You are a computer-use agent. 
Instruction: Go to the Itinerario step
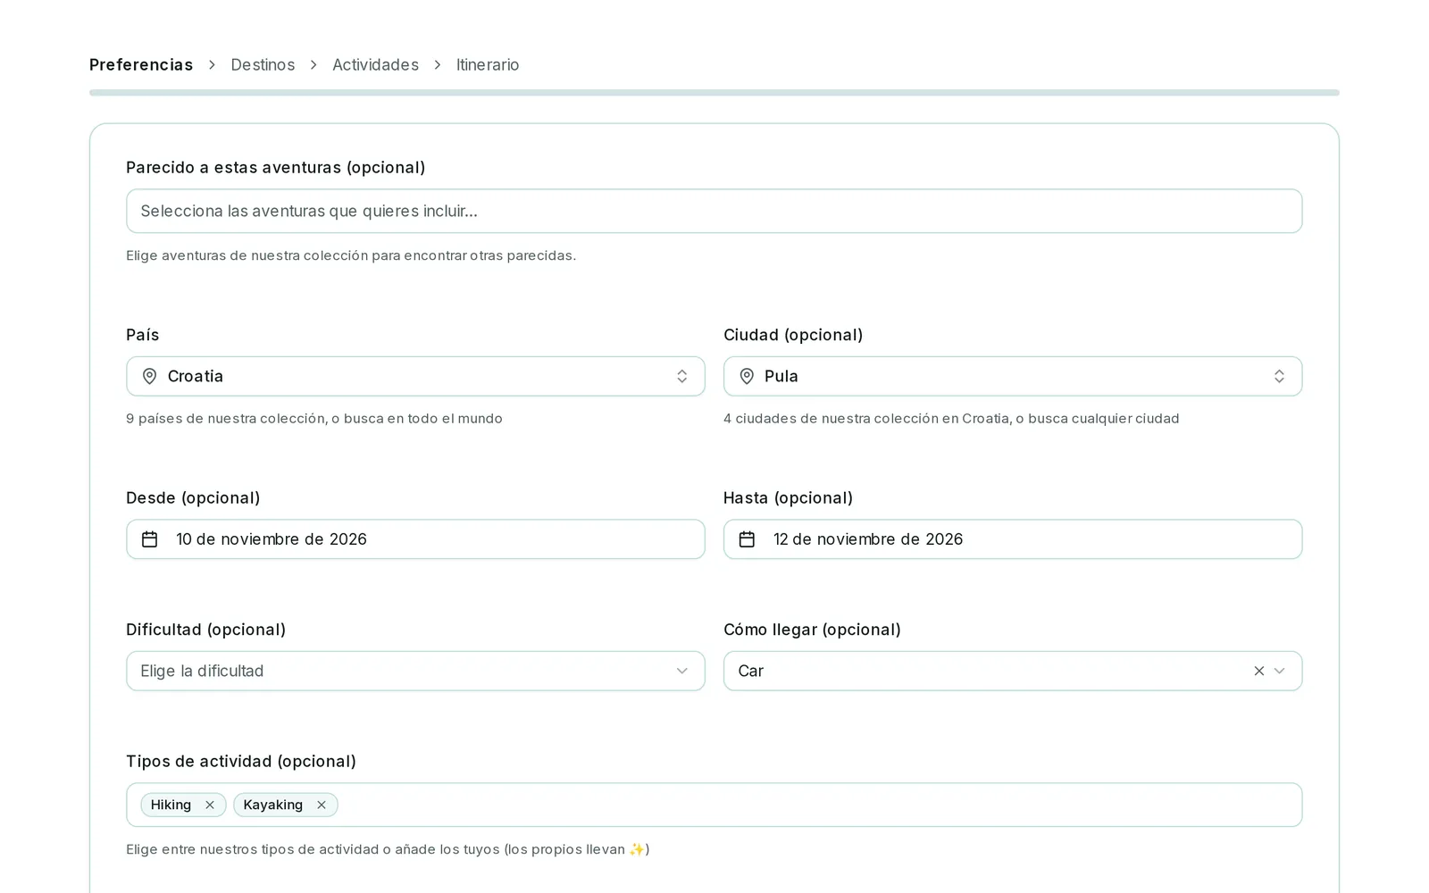tap(488, 64)
